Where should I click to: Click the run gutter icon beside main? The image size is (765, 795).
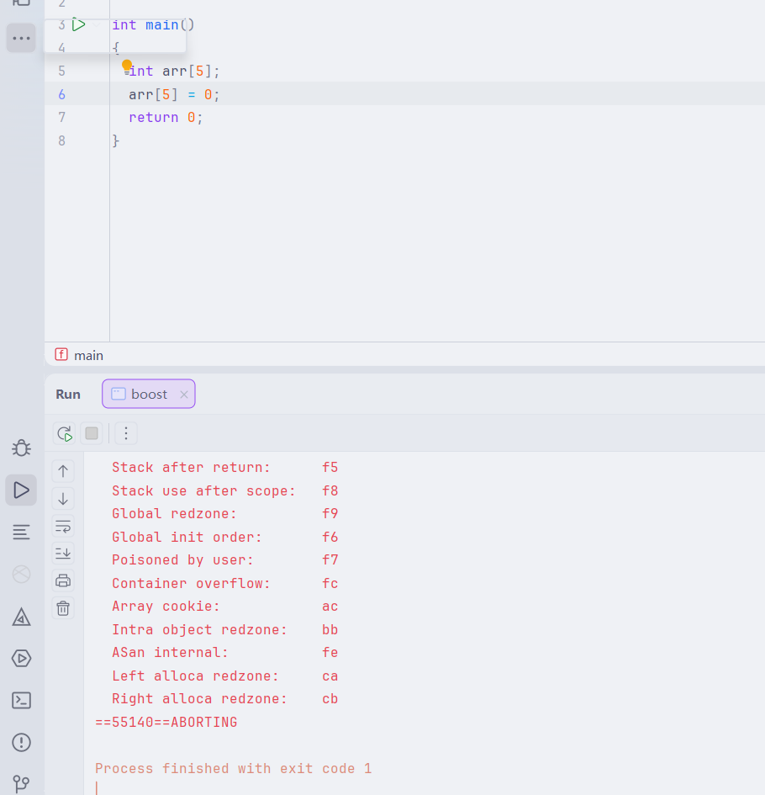78,24
